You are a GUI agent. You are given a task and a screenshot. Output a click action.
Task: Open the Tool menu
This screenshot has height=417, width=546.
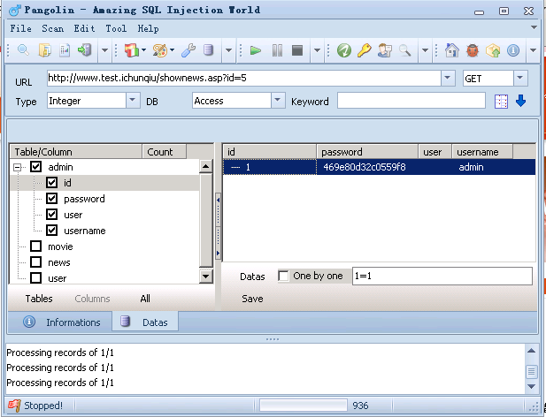[116, 28]
